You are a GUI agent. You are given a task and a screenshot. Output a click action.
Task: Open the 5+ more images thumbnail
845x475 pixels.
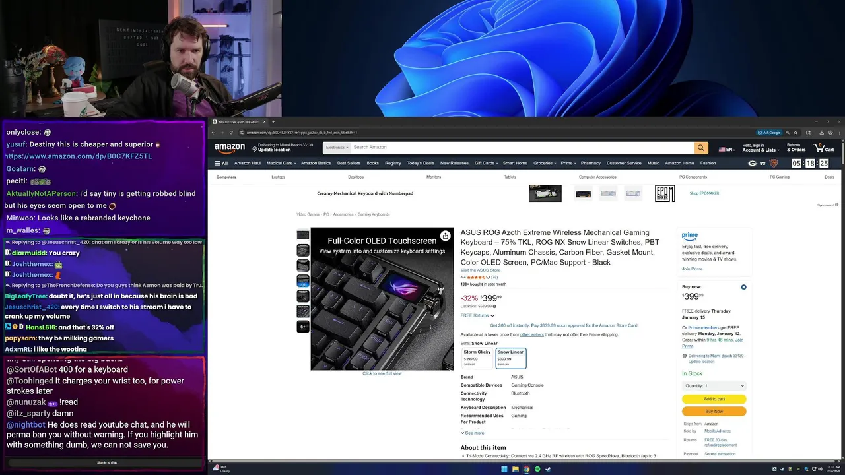pyautogui.click(x=303, y=327)
